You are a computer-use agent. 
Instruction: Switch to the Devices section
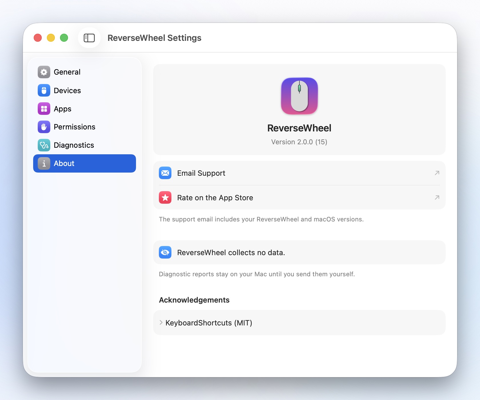coord(85,90)
